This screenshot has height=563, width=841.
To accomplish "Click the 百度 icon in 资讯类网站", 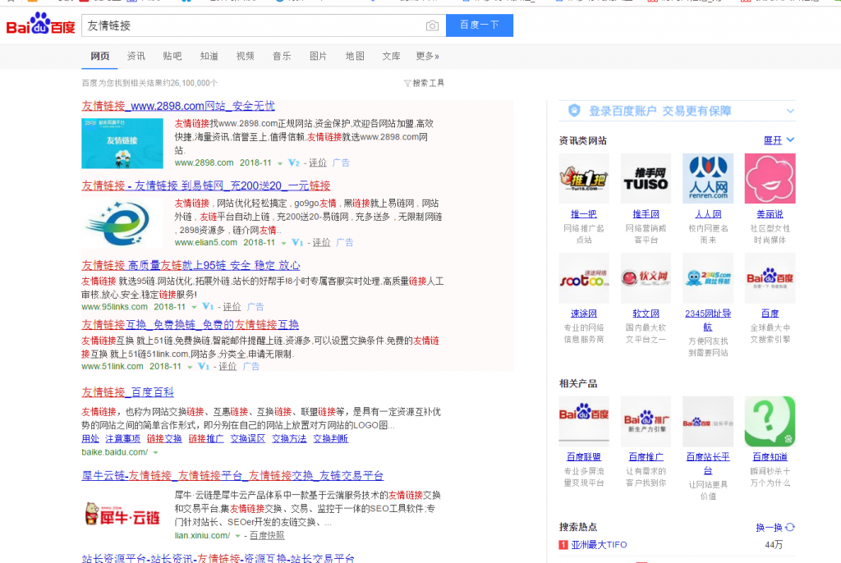I will [x=770, y=277].
